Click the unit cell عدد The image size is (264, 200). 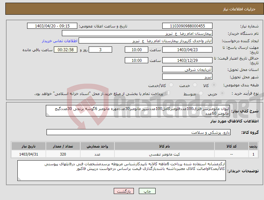click(97, 154)
